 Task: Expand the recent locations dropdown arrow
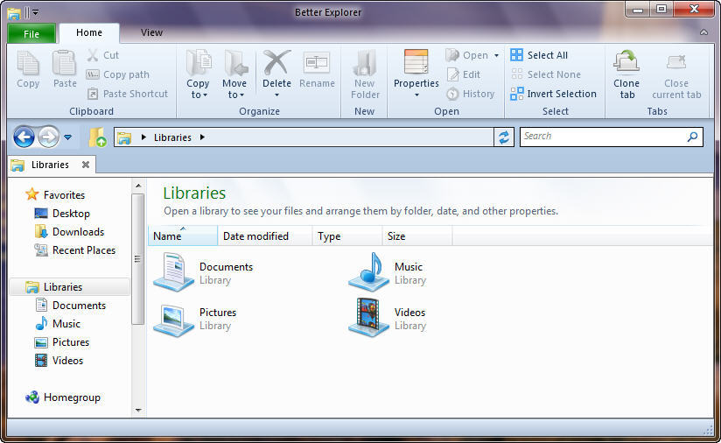67,137
